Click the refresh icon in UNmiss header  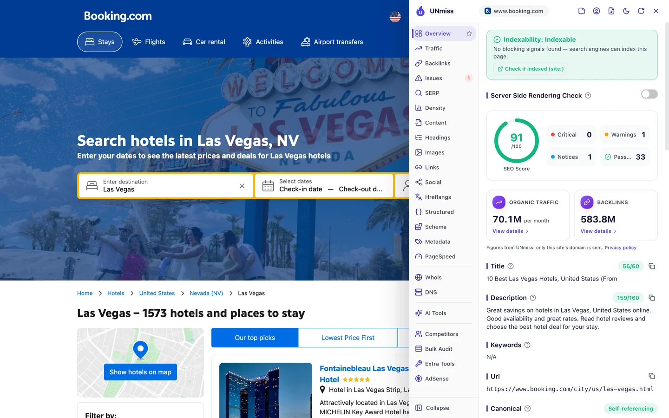tap(641, 11)
